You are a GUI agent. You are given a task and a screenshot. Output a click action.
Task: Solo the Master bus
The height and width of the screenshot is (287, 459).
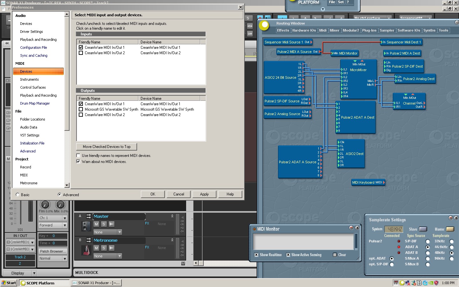104,224
